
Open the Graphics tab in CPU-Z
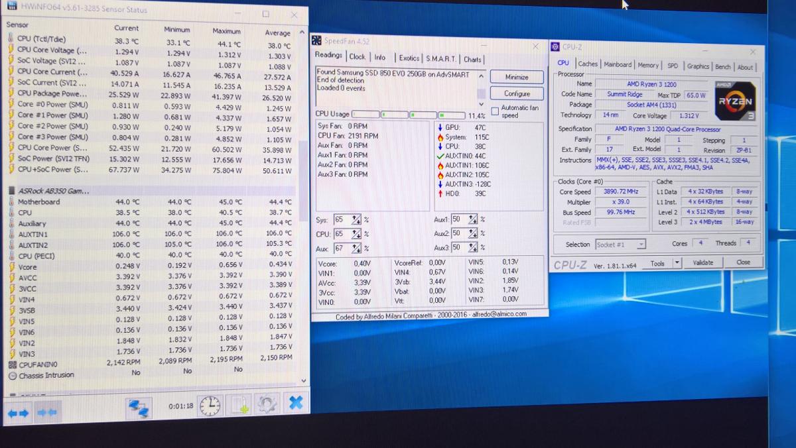(698, 66)
